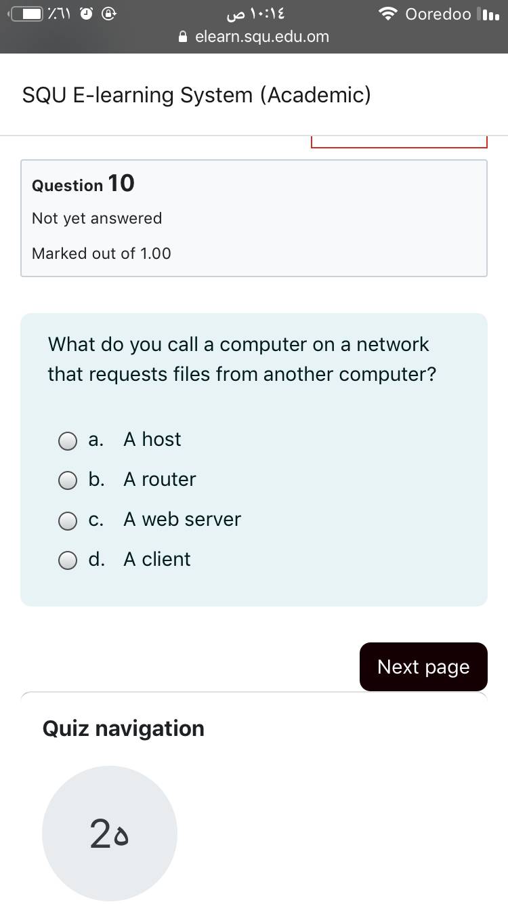Pick radio button for option d
This screenshot has height=904, width=508.
pyautogui.click(x=68, y=561)
